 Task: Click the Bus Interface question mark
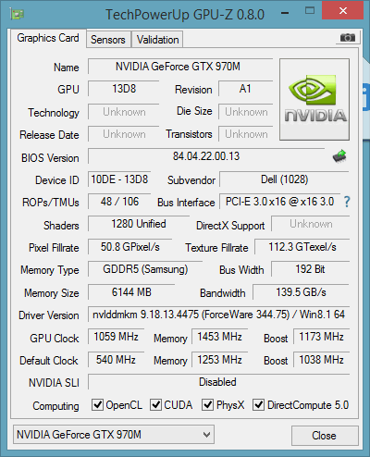pos(347,202)
